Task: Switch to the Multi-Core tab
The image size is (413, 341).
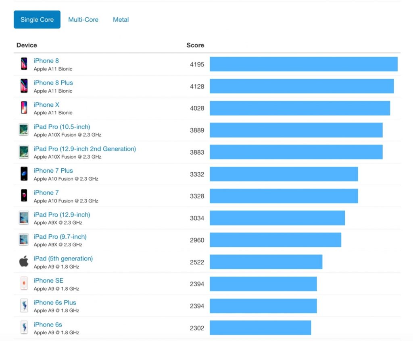Action: 83,20
